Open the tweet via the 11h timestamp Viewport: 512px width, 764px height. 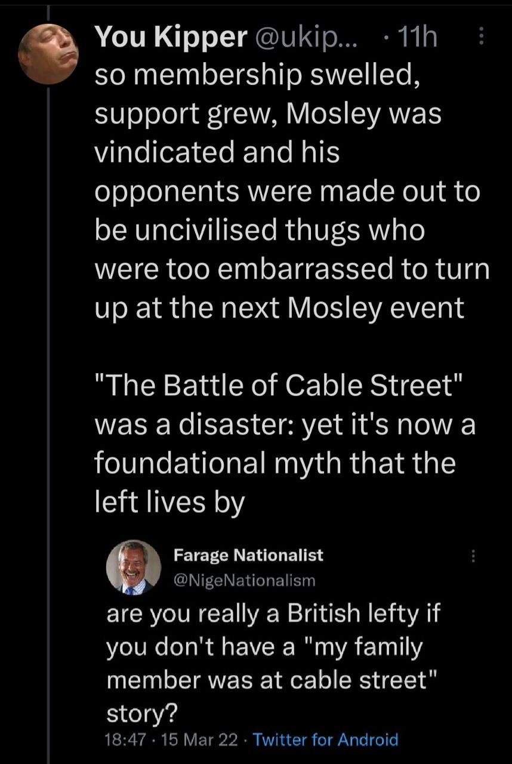(x=417, y=38)
